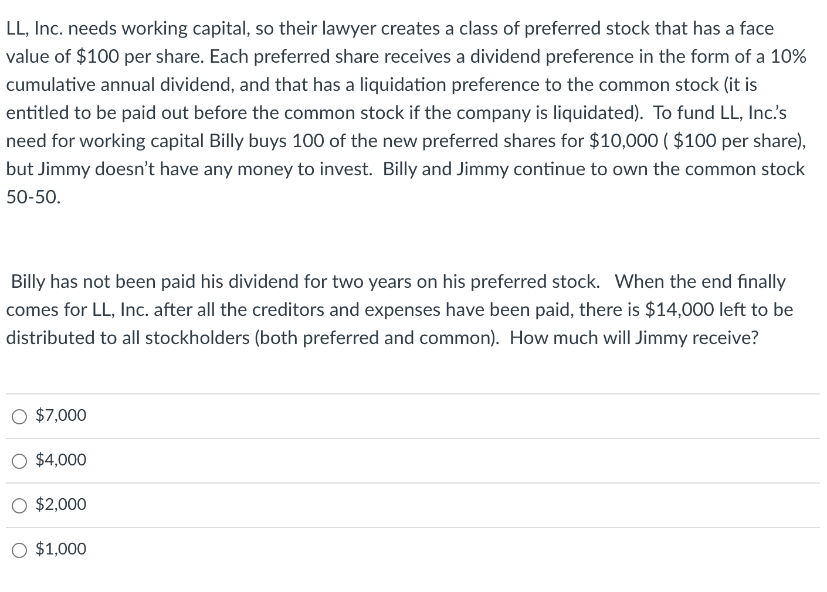Screen dimensions: 827x592
Task: Click the $7,000 answer label text
Action: click(x=60, y=416)
